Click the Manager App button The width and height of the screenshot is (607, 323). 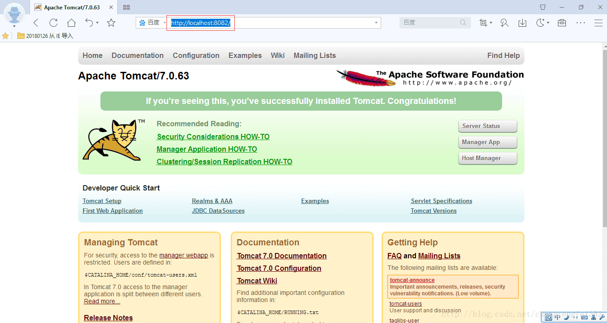pos(487,142)
